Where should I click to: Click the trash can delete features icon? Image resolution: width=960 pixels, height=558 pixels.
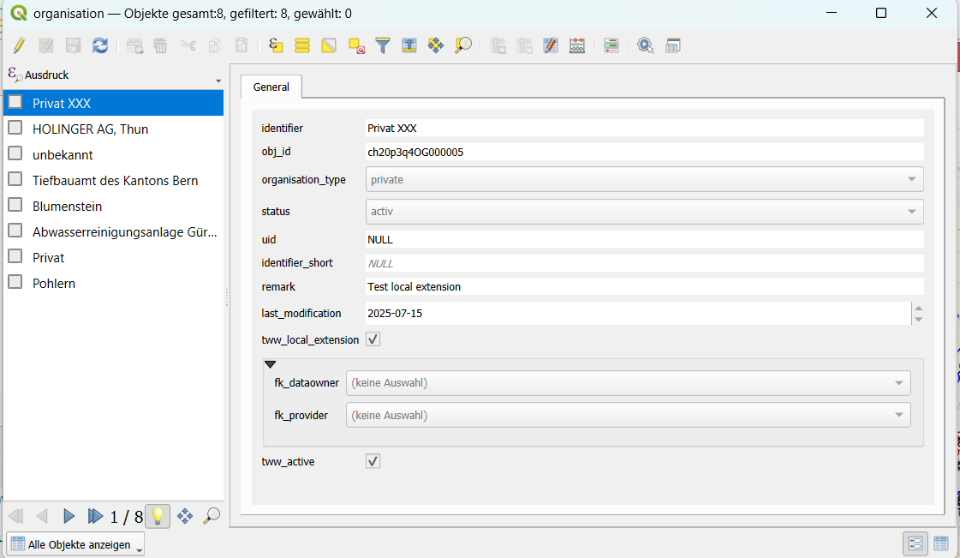click(160, 45)
